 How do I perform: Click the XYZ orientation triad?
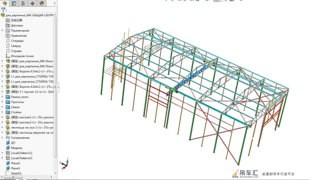coord(64,164)
